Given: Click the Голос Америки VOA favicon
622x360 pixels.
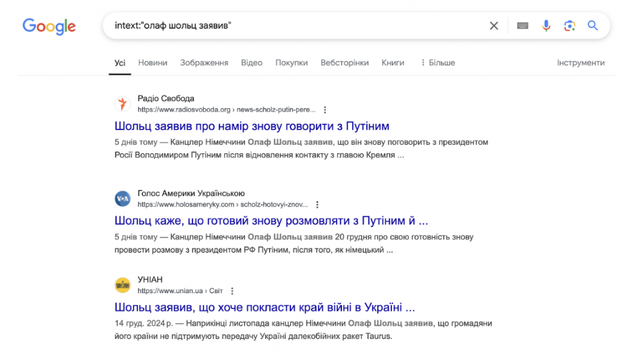Looking at the screenshot, I should click(123, 199).
